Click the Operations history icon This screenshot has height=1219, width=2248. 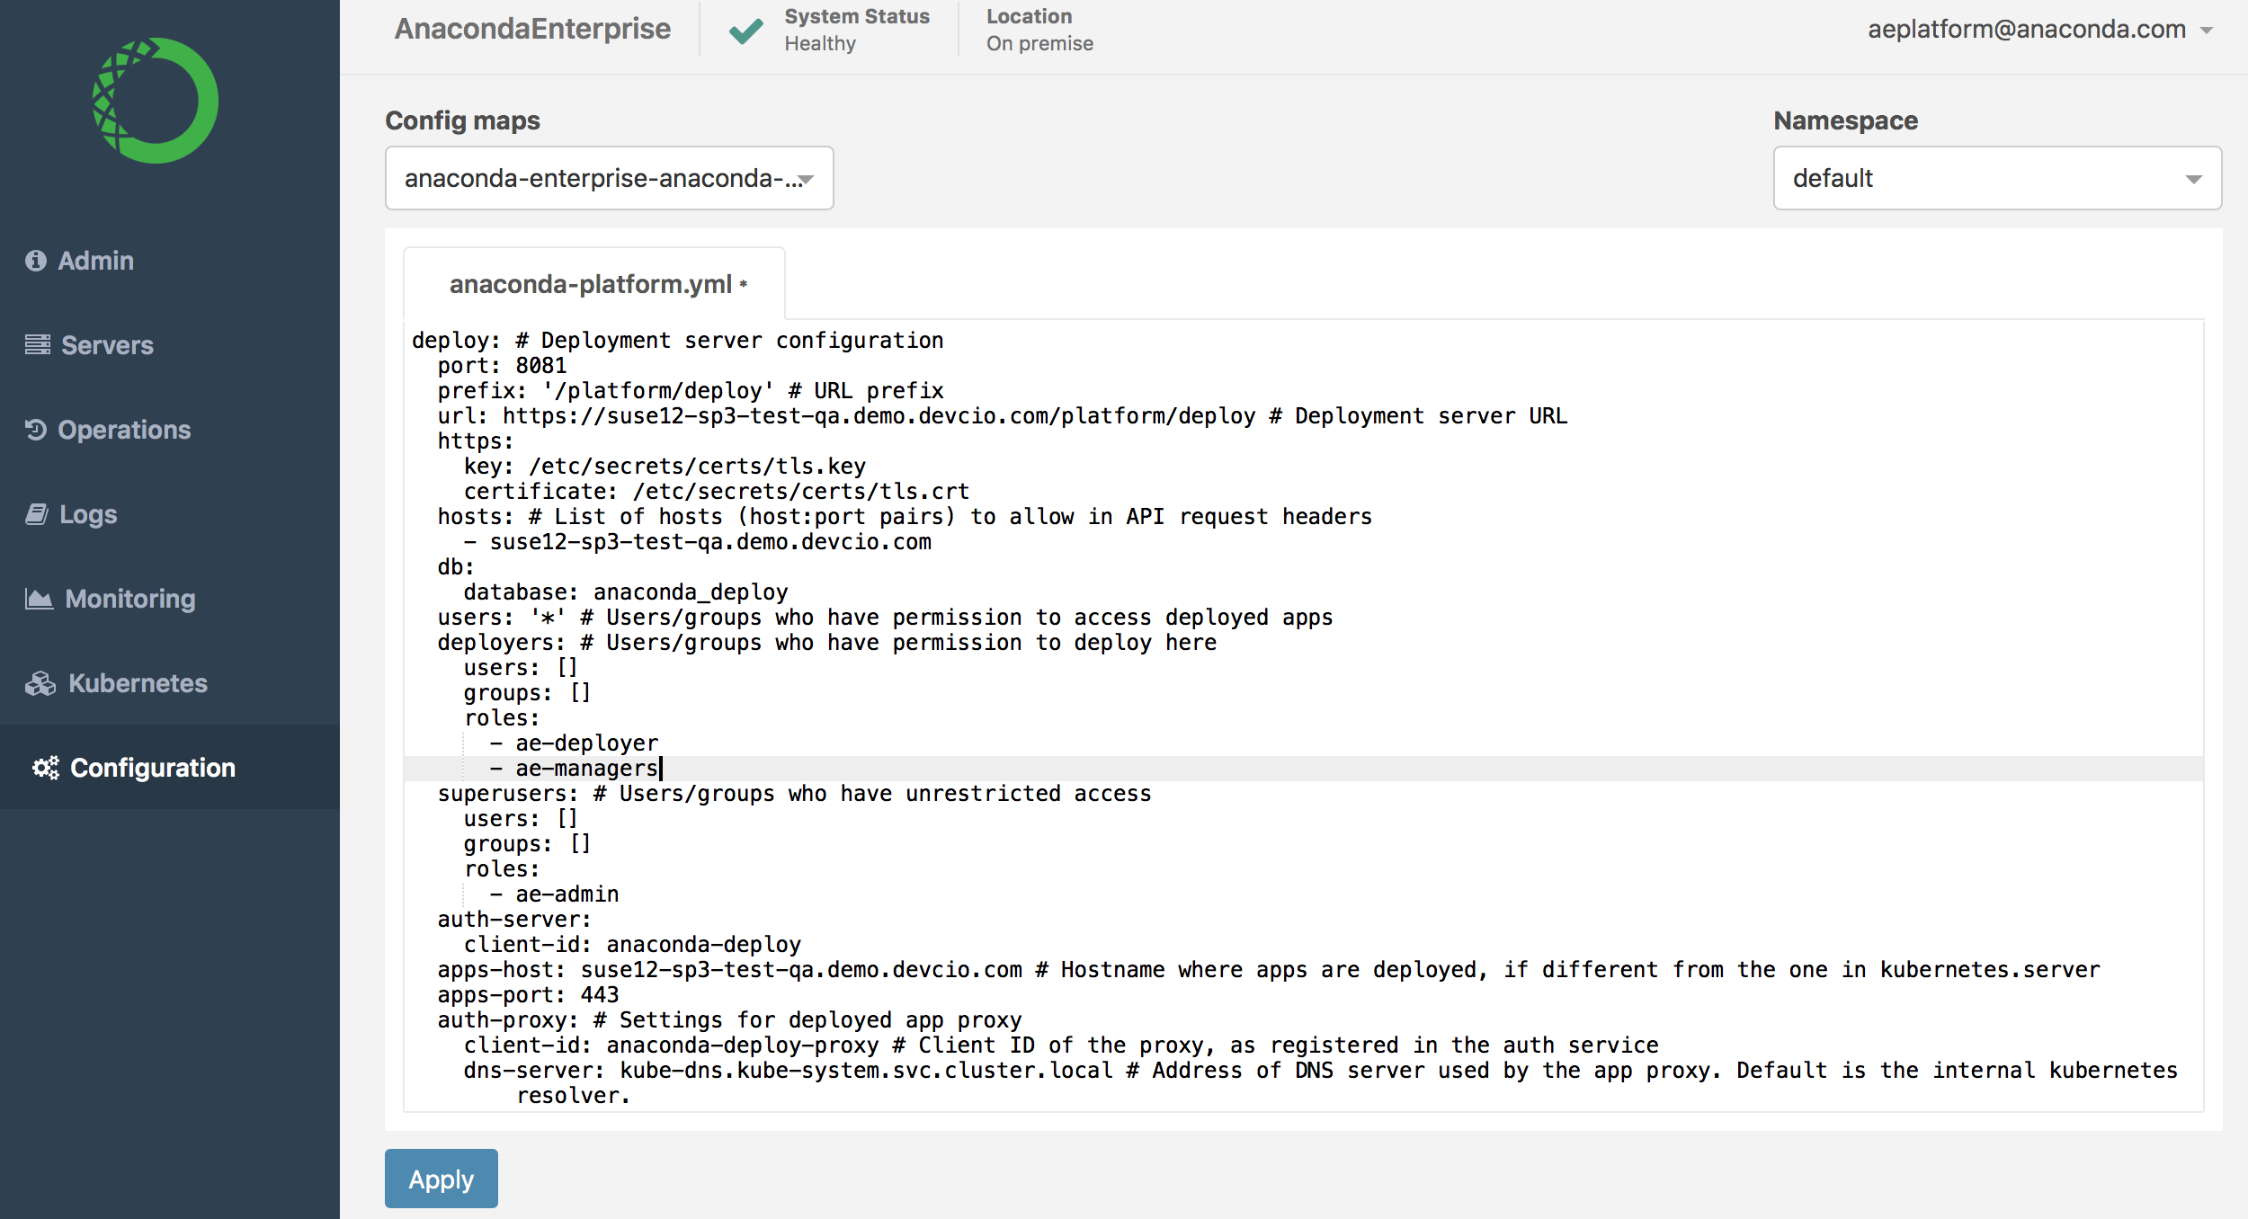pyautogui.click(x=36, y=430)
